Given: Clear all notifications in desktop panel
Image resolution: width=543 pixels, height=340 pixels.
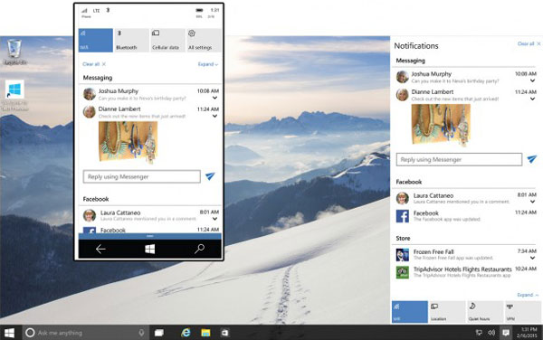Looking at the screenshot, I should click(529, 44).
